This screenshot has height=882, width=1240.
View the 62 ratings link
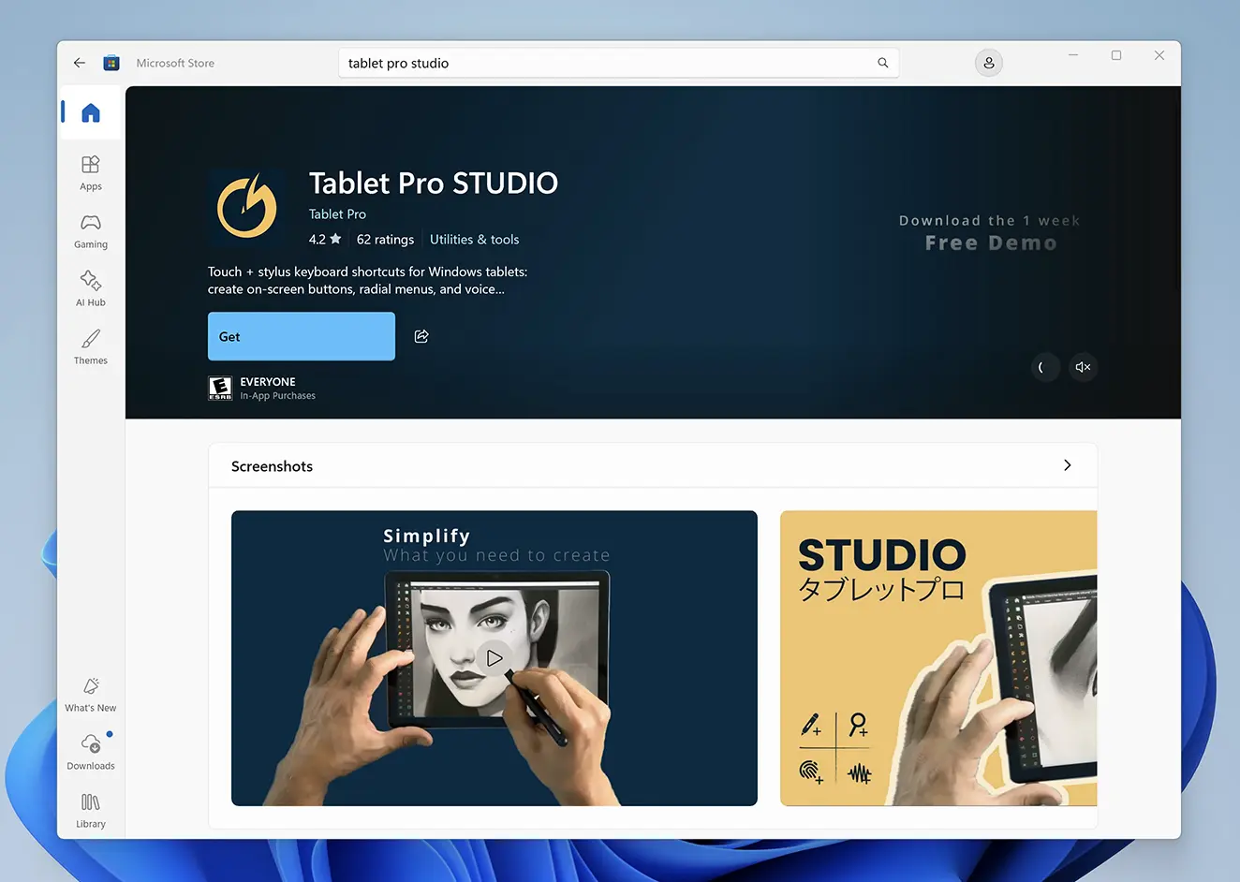click(385, 240)
